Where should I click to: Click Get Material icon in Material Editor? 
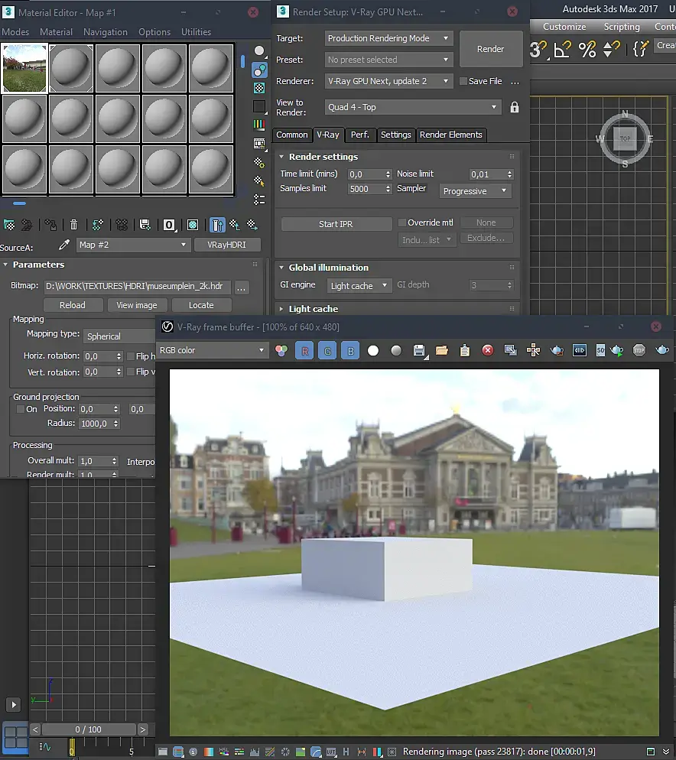pos(9,225)
